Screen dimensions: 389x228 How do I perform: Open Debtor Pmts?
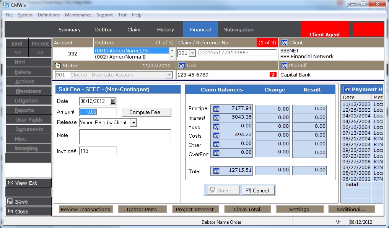(142, 209)
